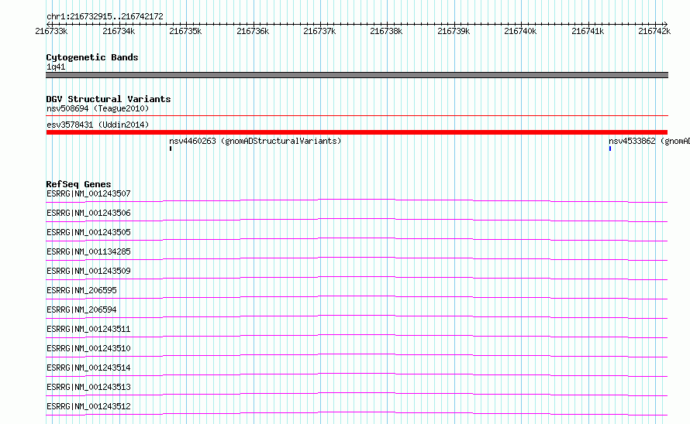Image resolution: width=690 pixels, height=424 pixels.
Task: Open variant nsv4460263 (gnomADStructuralVariants) label
Action: 255,141
